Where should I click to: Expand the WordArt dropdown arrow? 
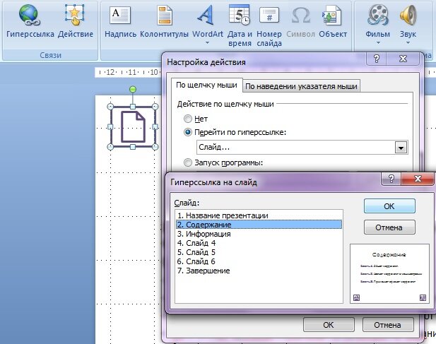(208, 43)
